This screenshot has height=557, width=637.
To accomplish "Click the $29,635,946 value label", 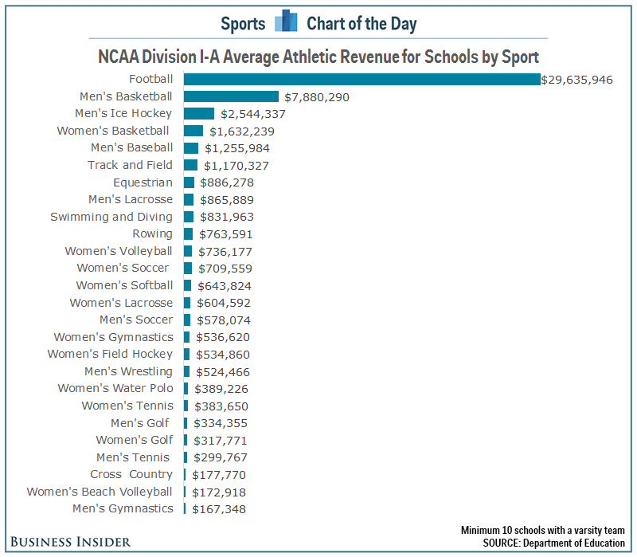I will (577, 80).
